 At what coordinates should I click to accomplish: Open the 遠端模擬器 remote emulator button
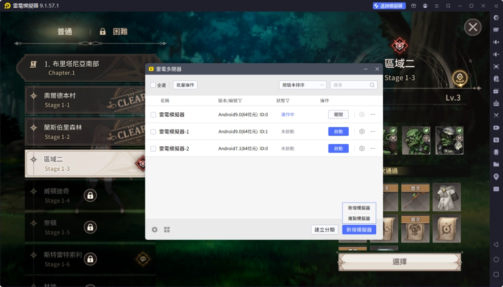point(389,6)
